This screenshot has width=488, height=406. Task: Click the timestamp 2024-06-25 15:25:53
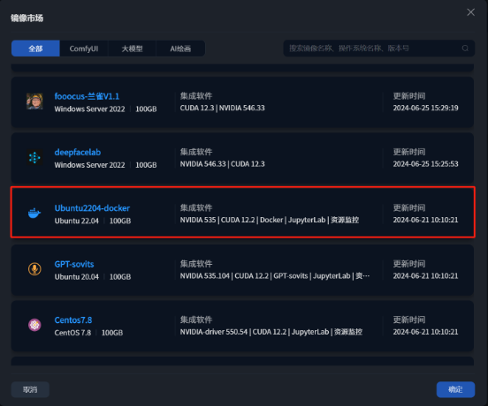coord(425,163)
